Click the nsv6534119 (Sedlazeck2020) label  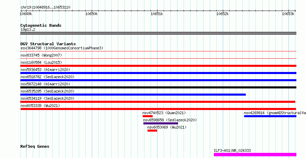click(x=47, y=98)
